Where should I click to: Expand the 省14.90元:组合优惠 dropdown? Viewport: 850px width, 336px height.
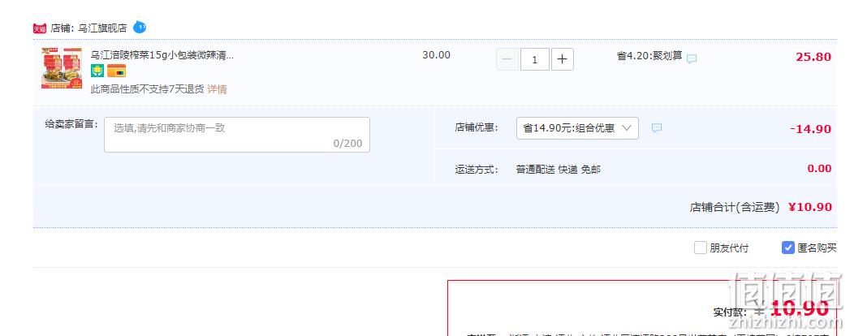577,128
